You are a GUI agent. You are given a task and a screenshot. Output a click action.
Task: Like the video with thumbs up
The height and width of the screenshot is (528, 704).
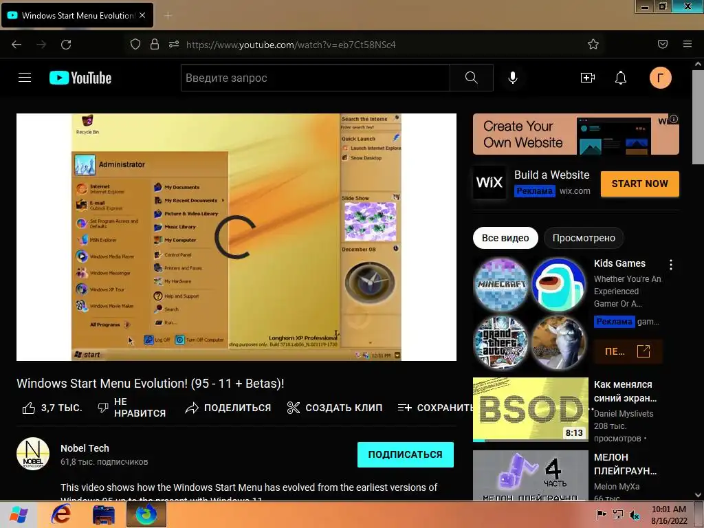point(52,408)
